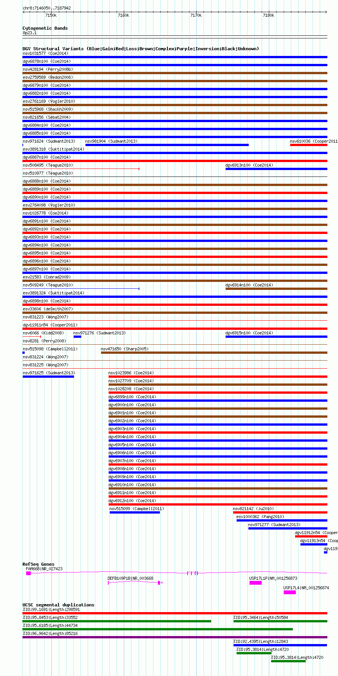Click the nsv1031577 (Coe2014) variant label
This screenshot has height=676, width=338.
[x=46, y=53]
